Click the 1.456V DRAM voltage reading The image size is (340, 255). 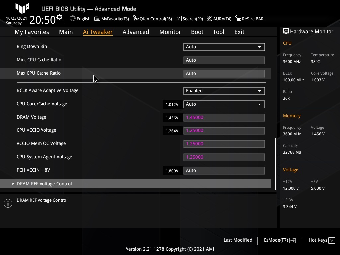click(172, 118)
